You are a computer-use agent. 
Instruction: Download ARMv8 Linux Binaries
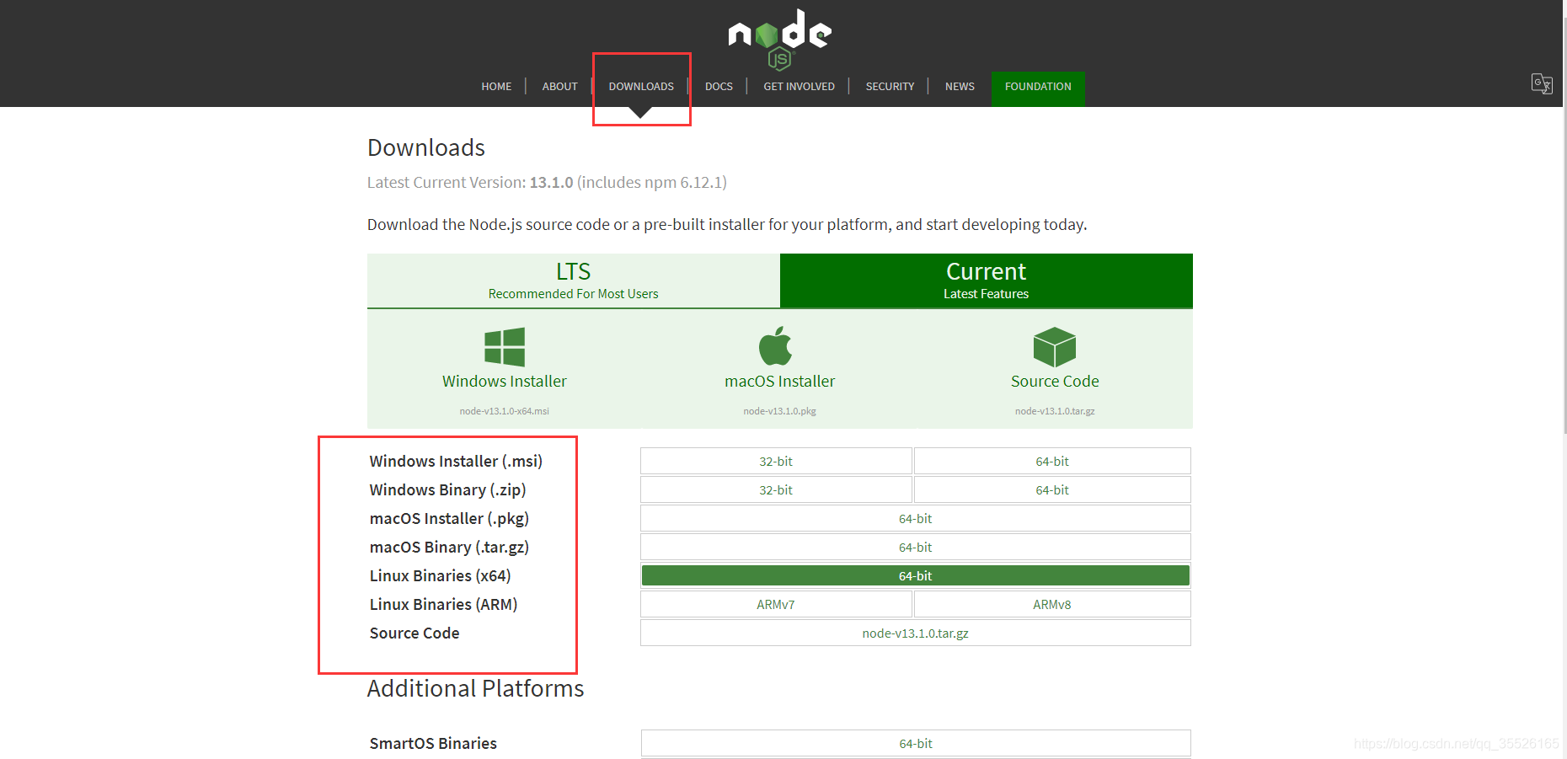(1052, 604)
